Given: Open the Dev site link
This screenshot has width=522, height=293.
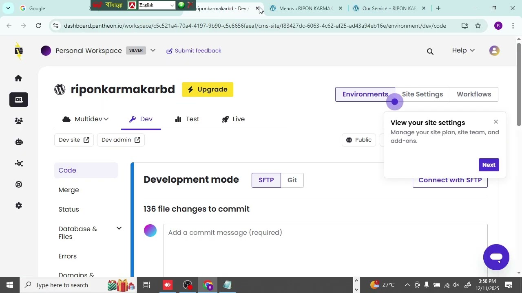Looking at the screenshot, I should click(x=74, y=140).
